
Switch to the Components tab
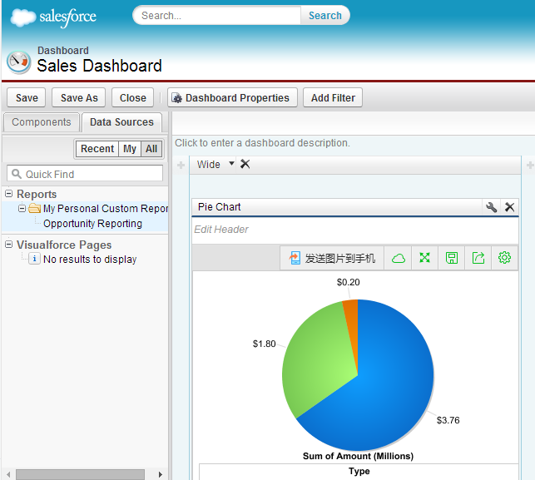(x=42, y=122)
